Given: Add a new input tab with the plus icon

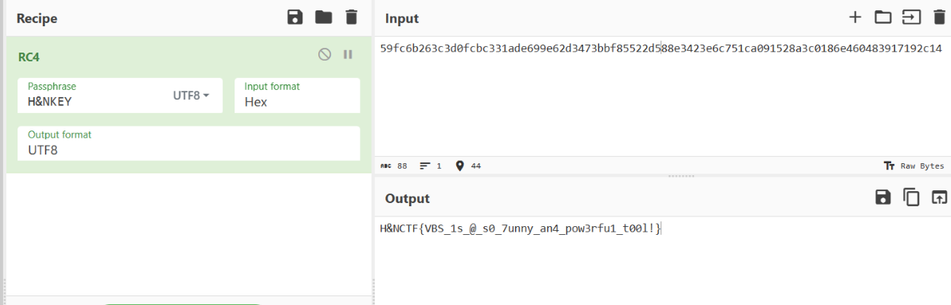Looking at the screenshot, I should [854, 18].
